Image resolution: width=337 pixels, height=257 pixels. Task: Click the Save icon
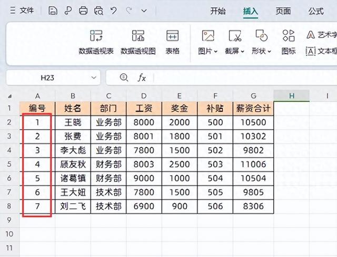click(x=53, y=11)
